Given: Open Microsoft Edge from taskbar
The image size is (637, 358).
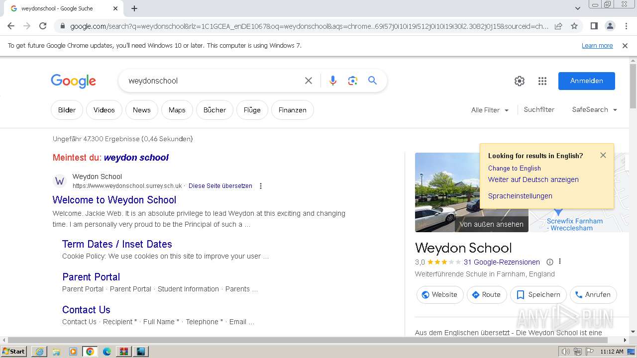Looking at the screenshot, I should coord(107,351).
